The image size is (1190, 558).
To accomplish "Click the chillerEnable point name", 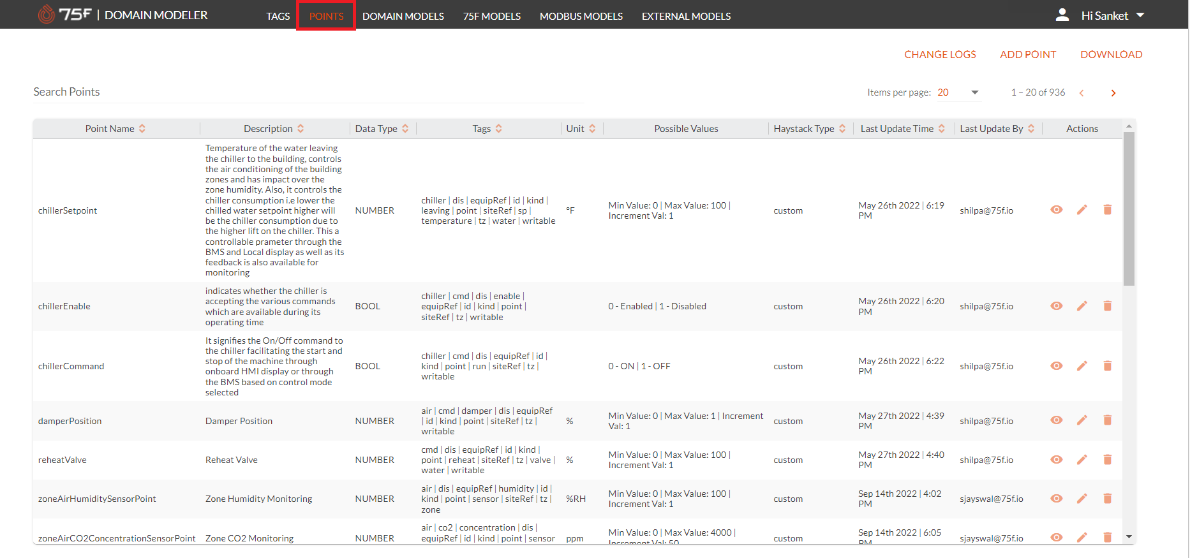I will [64, 306].
